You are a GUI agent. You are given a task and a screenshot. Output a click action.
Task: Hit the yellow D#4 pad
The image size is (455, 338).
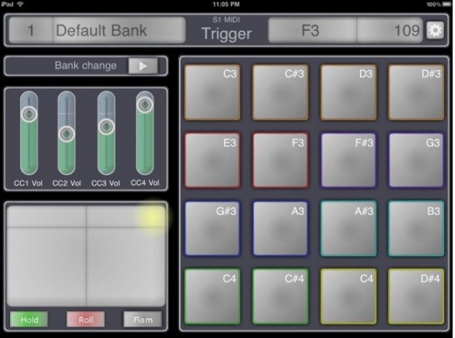point(416,296)
